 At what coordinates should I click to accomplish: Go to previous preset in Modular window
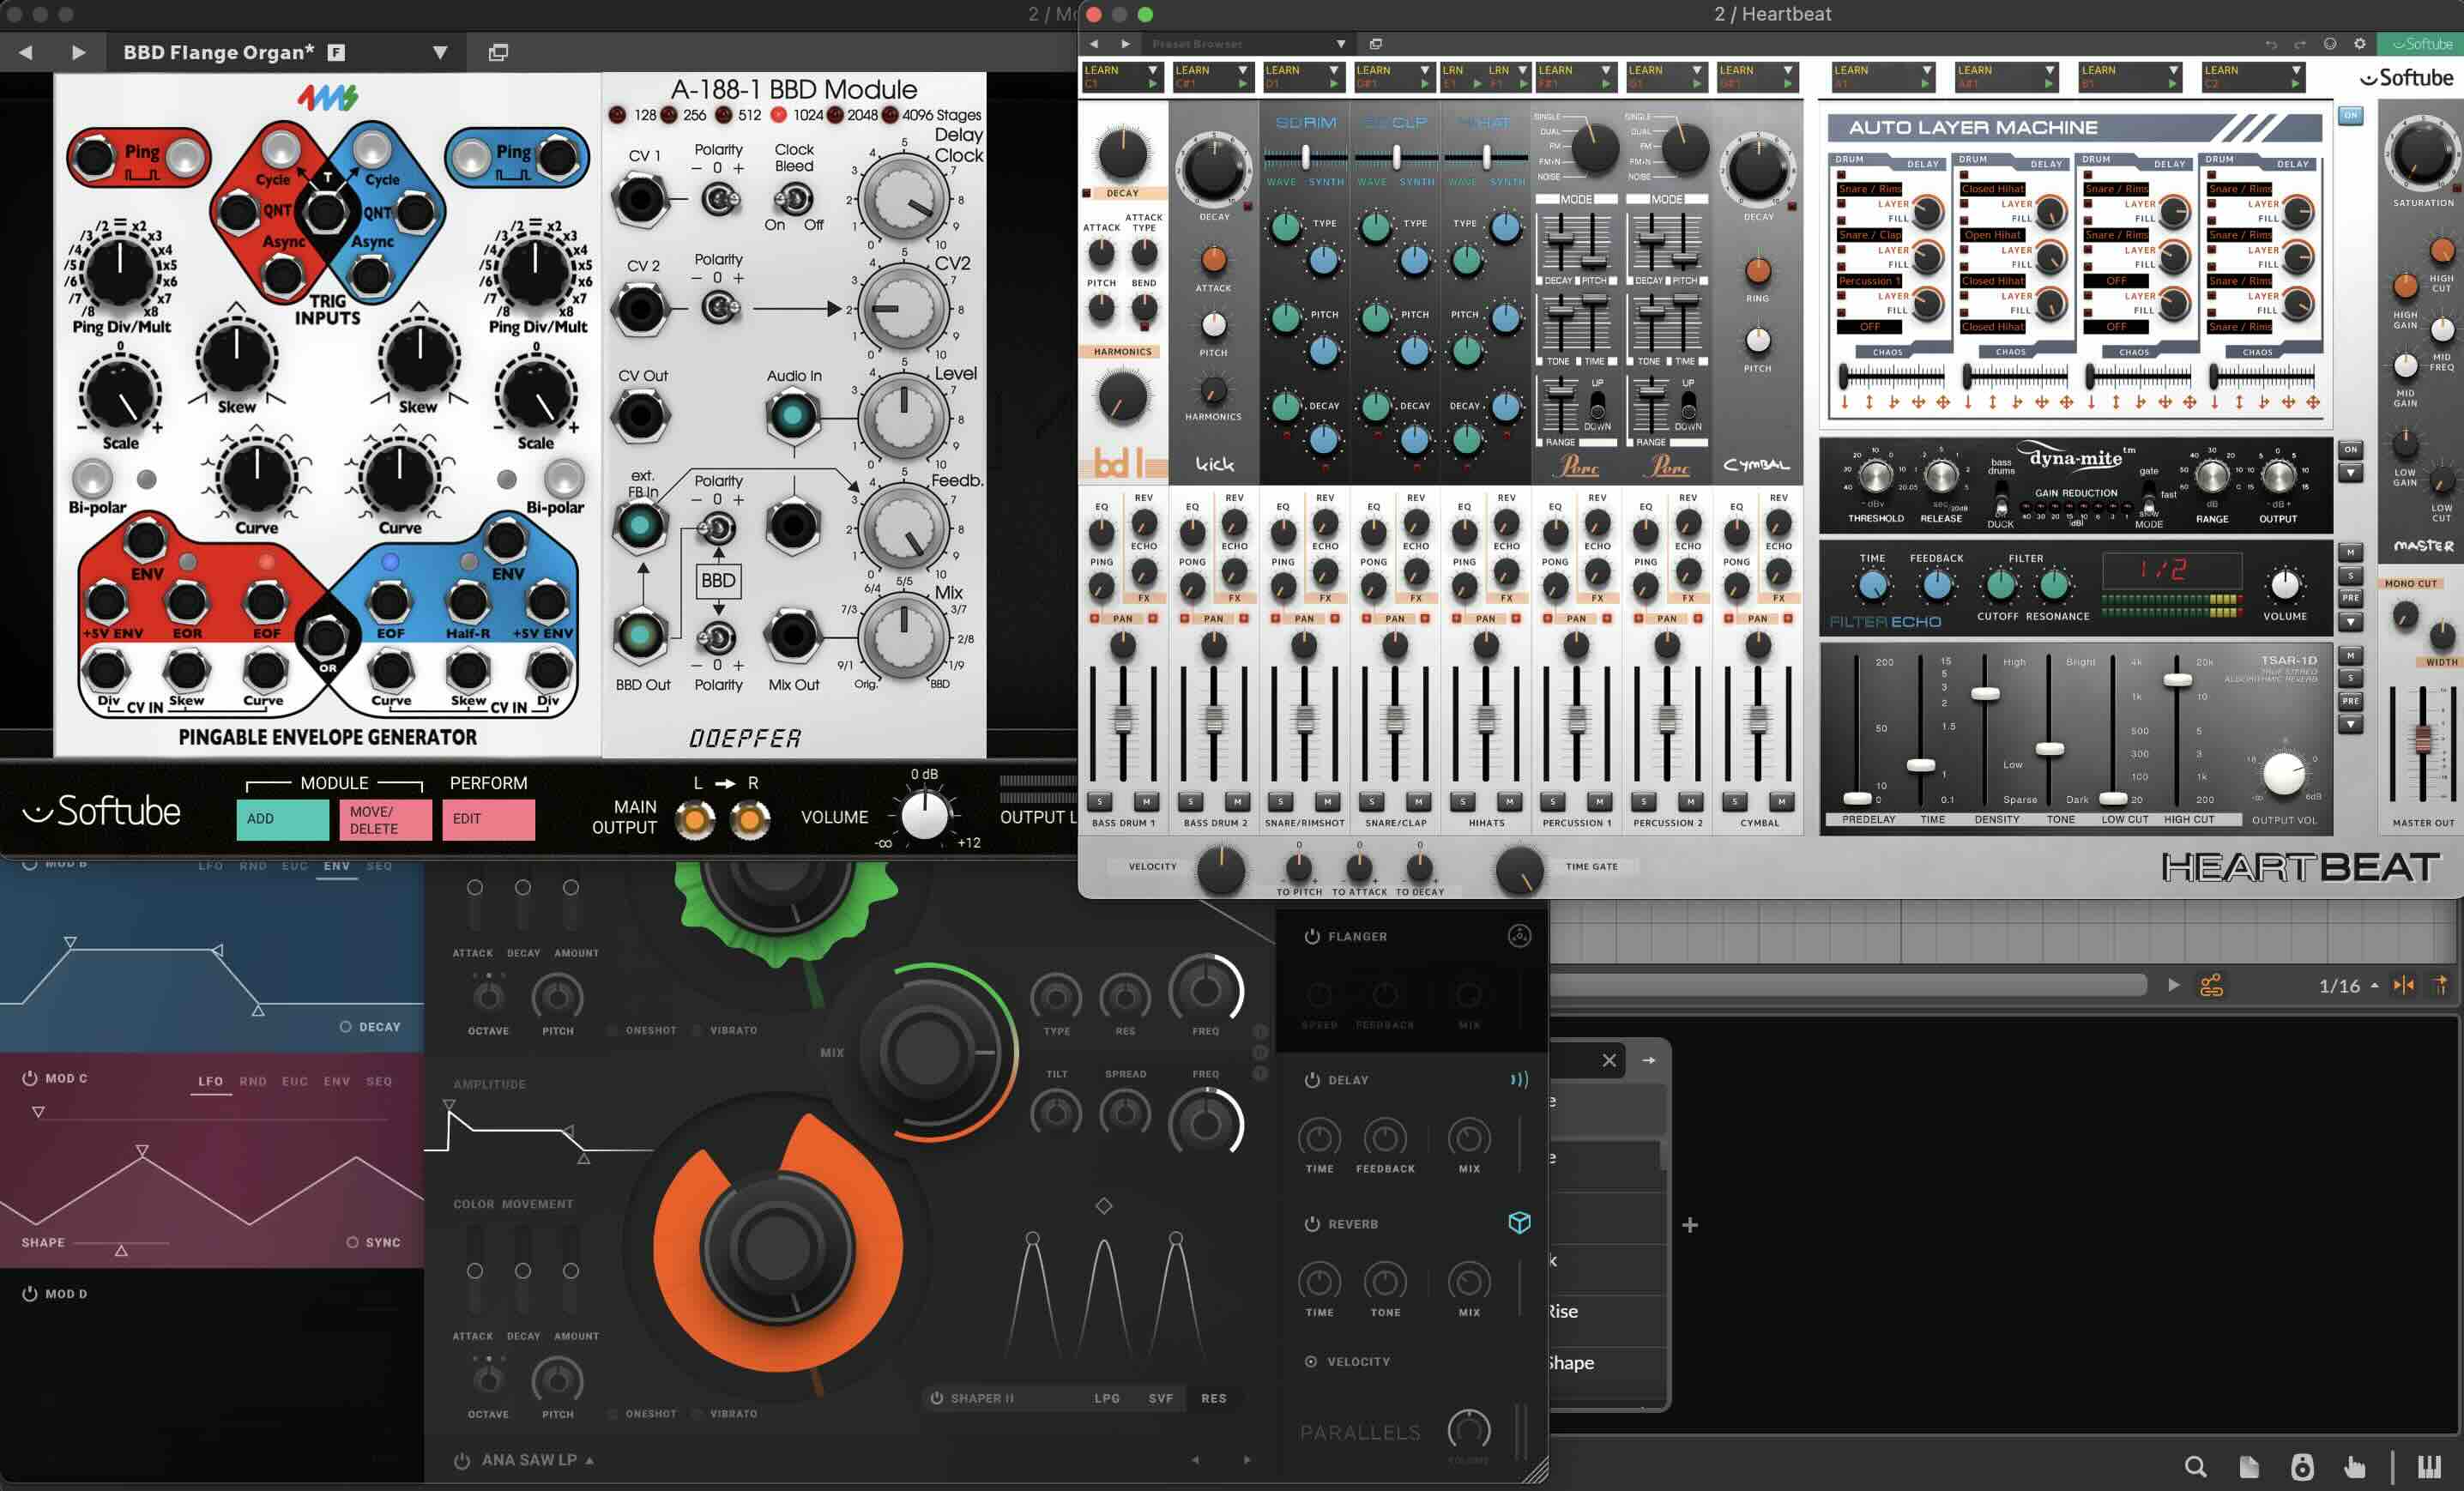25,52
